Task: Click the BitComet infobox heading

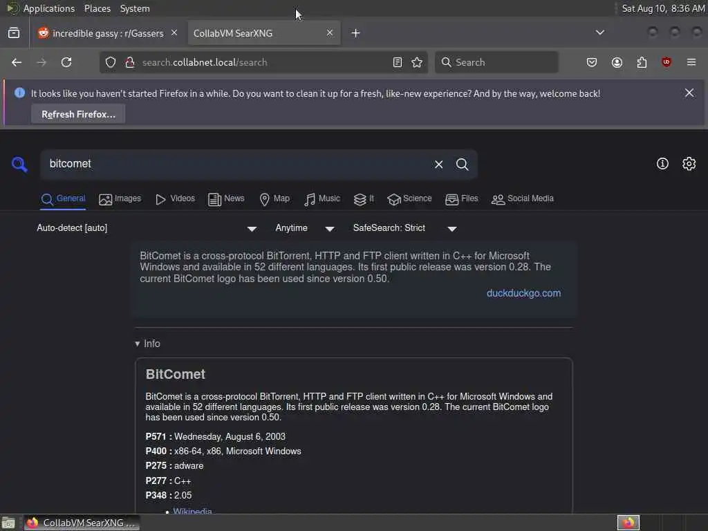Action: [x=175, y=374]
